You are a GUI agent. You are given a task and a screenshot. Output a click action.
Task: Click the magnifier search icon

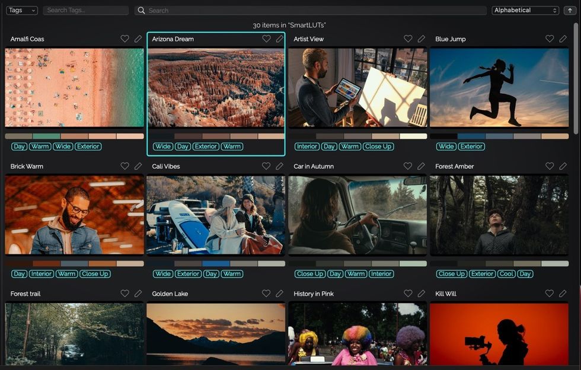(141, 11)
